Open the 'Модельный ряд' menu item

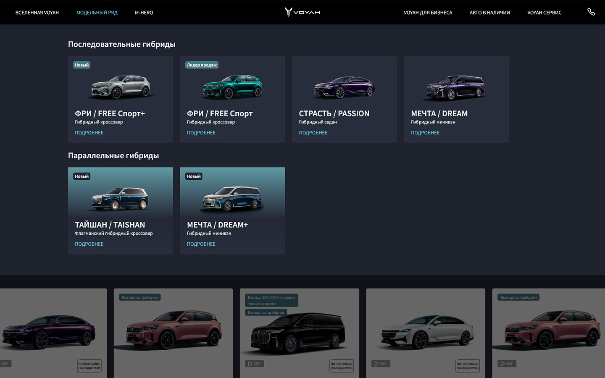tap(97, 13)
